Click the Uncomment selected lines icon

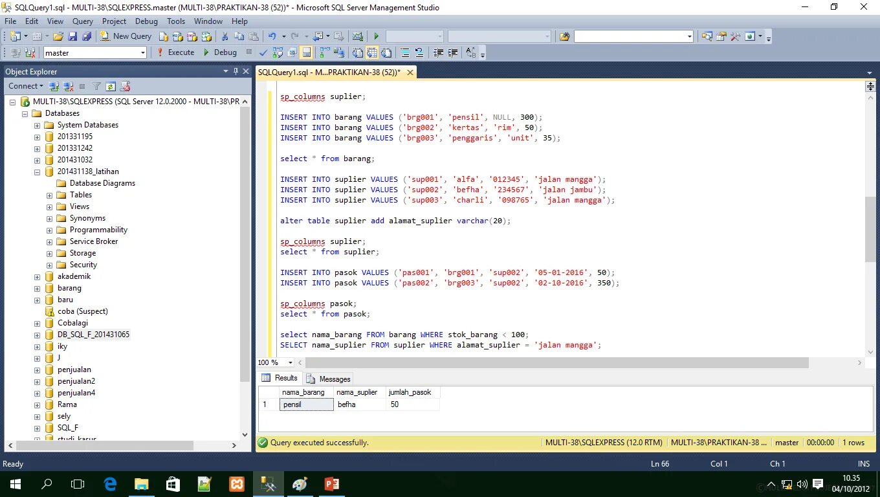[x=419, y=52]
